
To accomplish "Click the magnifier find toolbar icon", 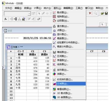I will (x=95, y=13).
